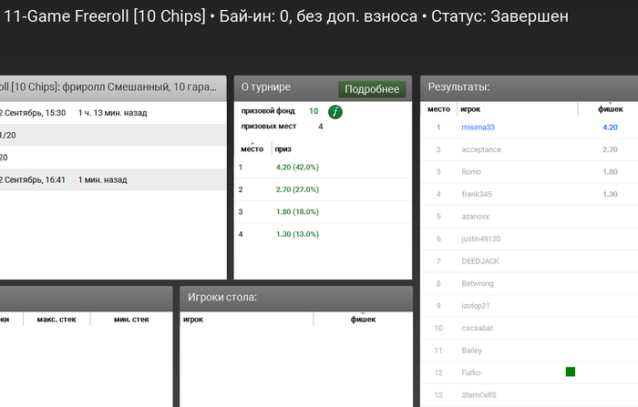Click frank345's chip value 1.30

coord(610,194)
